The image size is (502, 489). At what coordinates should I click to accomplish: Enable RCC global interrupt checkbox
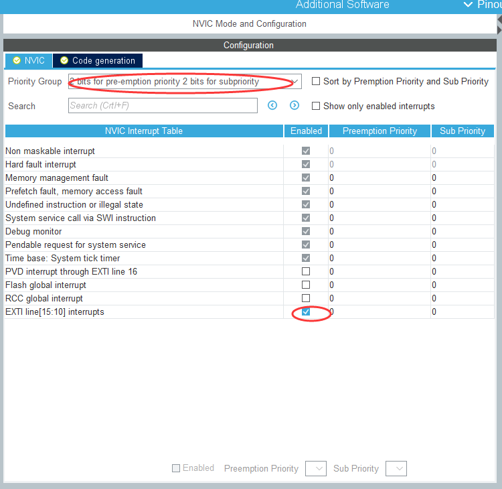(x=306, y=298)
